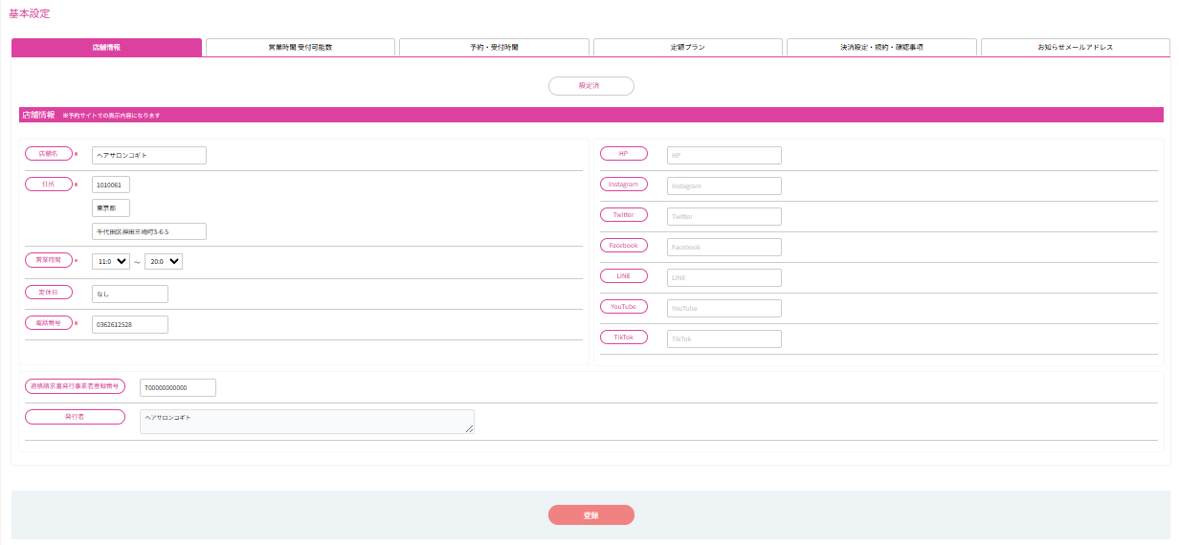Select the 定額プラン tab
Viewport: 1179px width, 545px height.
tap(688, 47)
